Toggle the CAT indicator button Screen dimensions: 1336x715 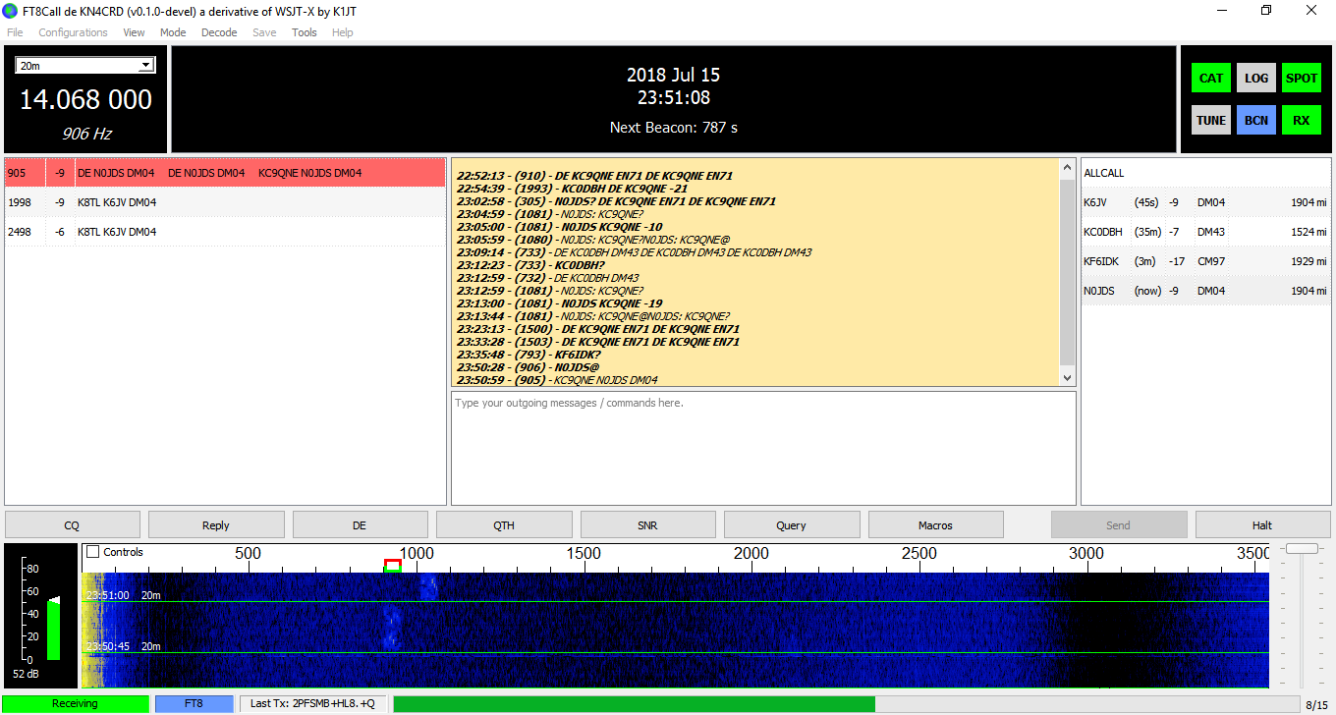coord(1211,78)
